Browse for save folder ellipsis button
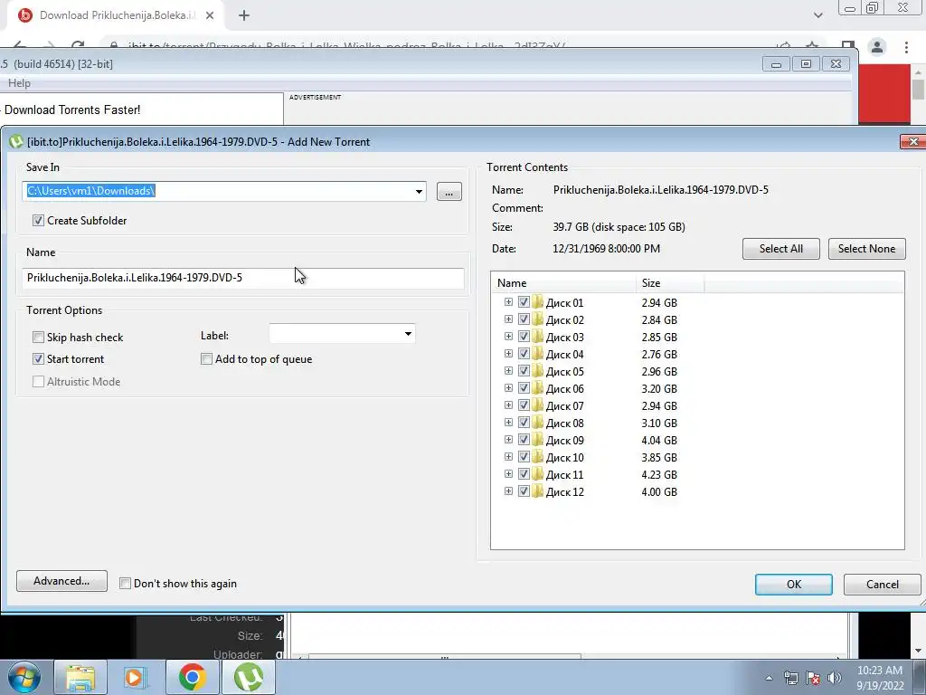Viewport: 926px width, 695px height. [449, 192]
